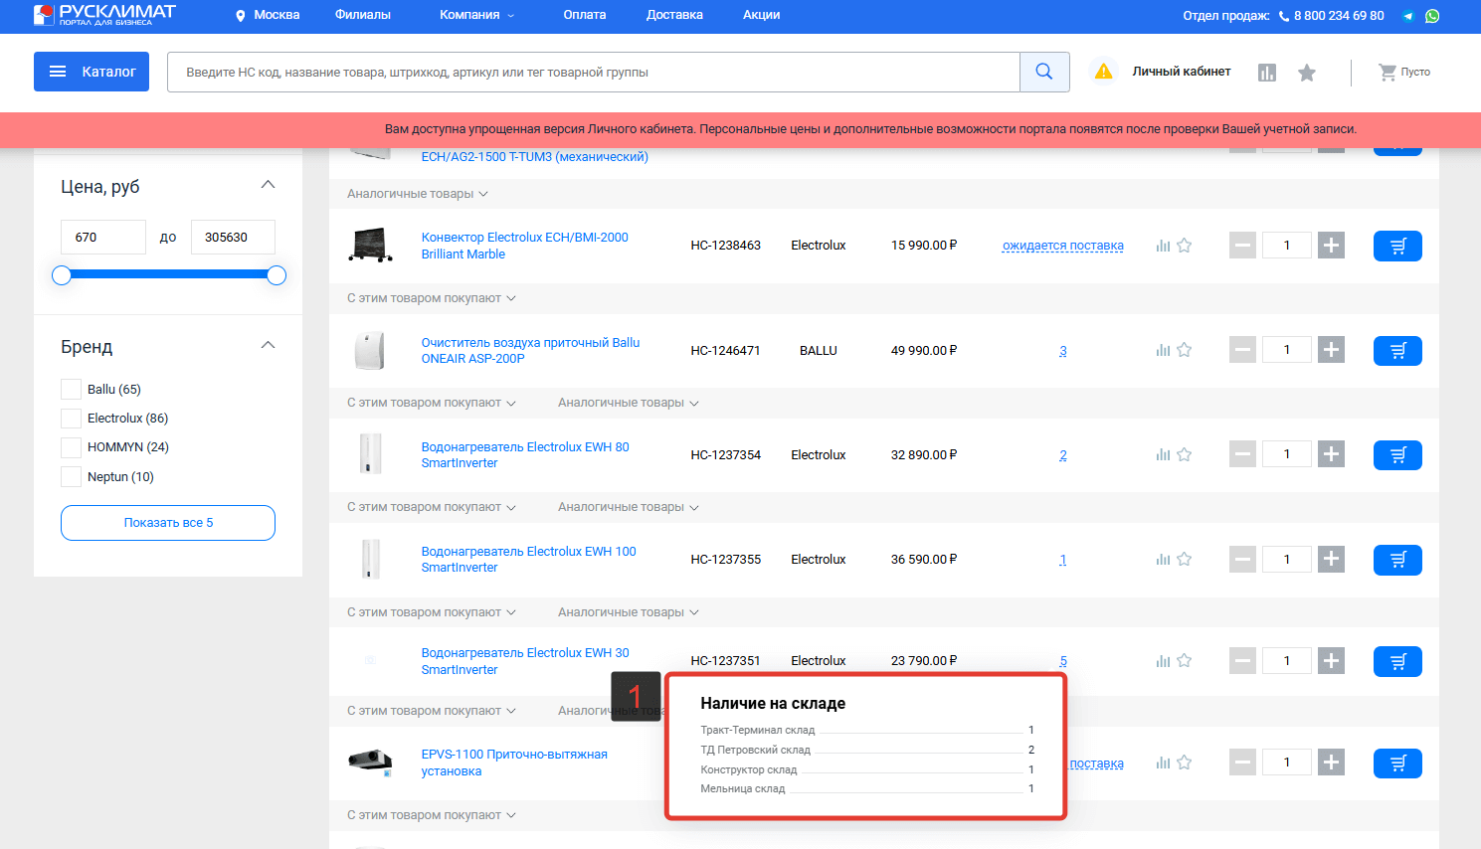Decrease quantity for EWH 80 SmartInverter
The image size is (1481, 849).
point(1242,454)
